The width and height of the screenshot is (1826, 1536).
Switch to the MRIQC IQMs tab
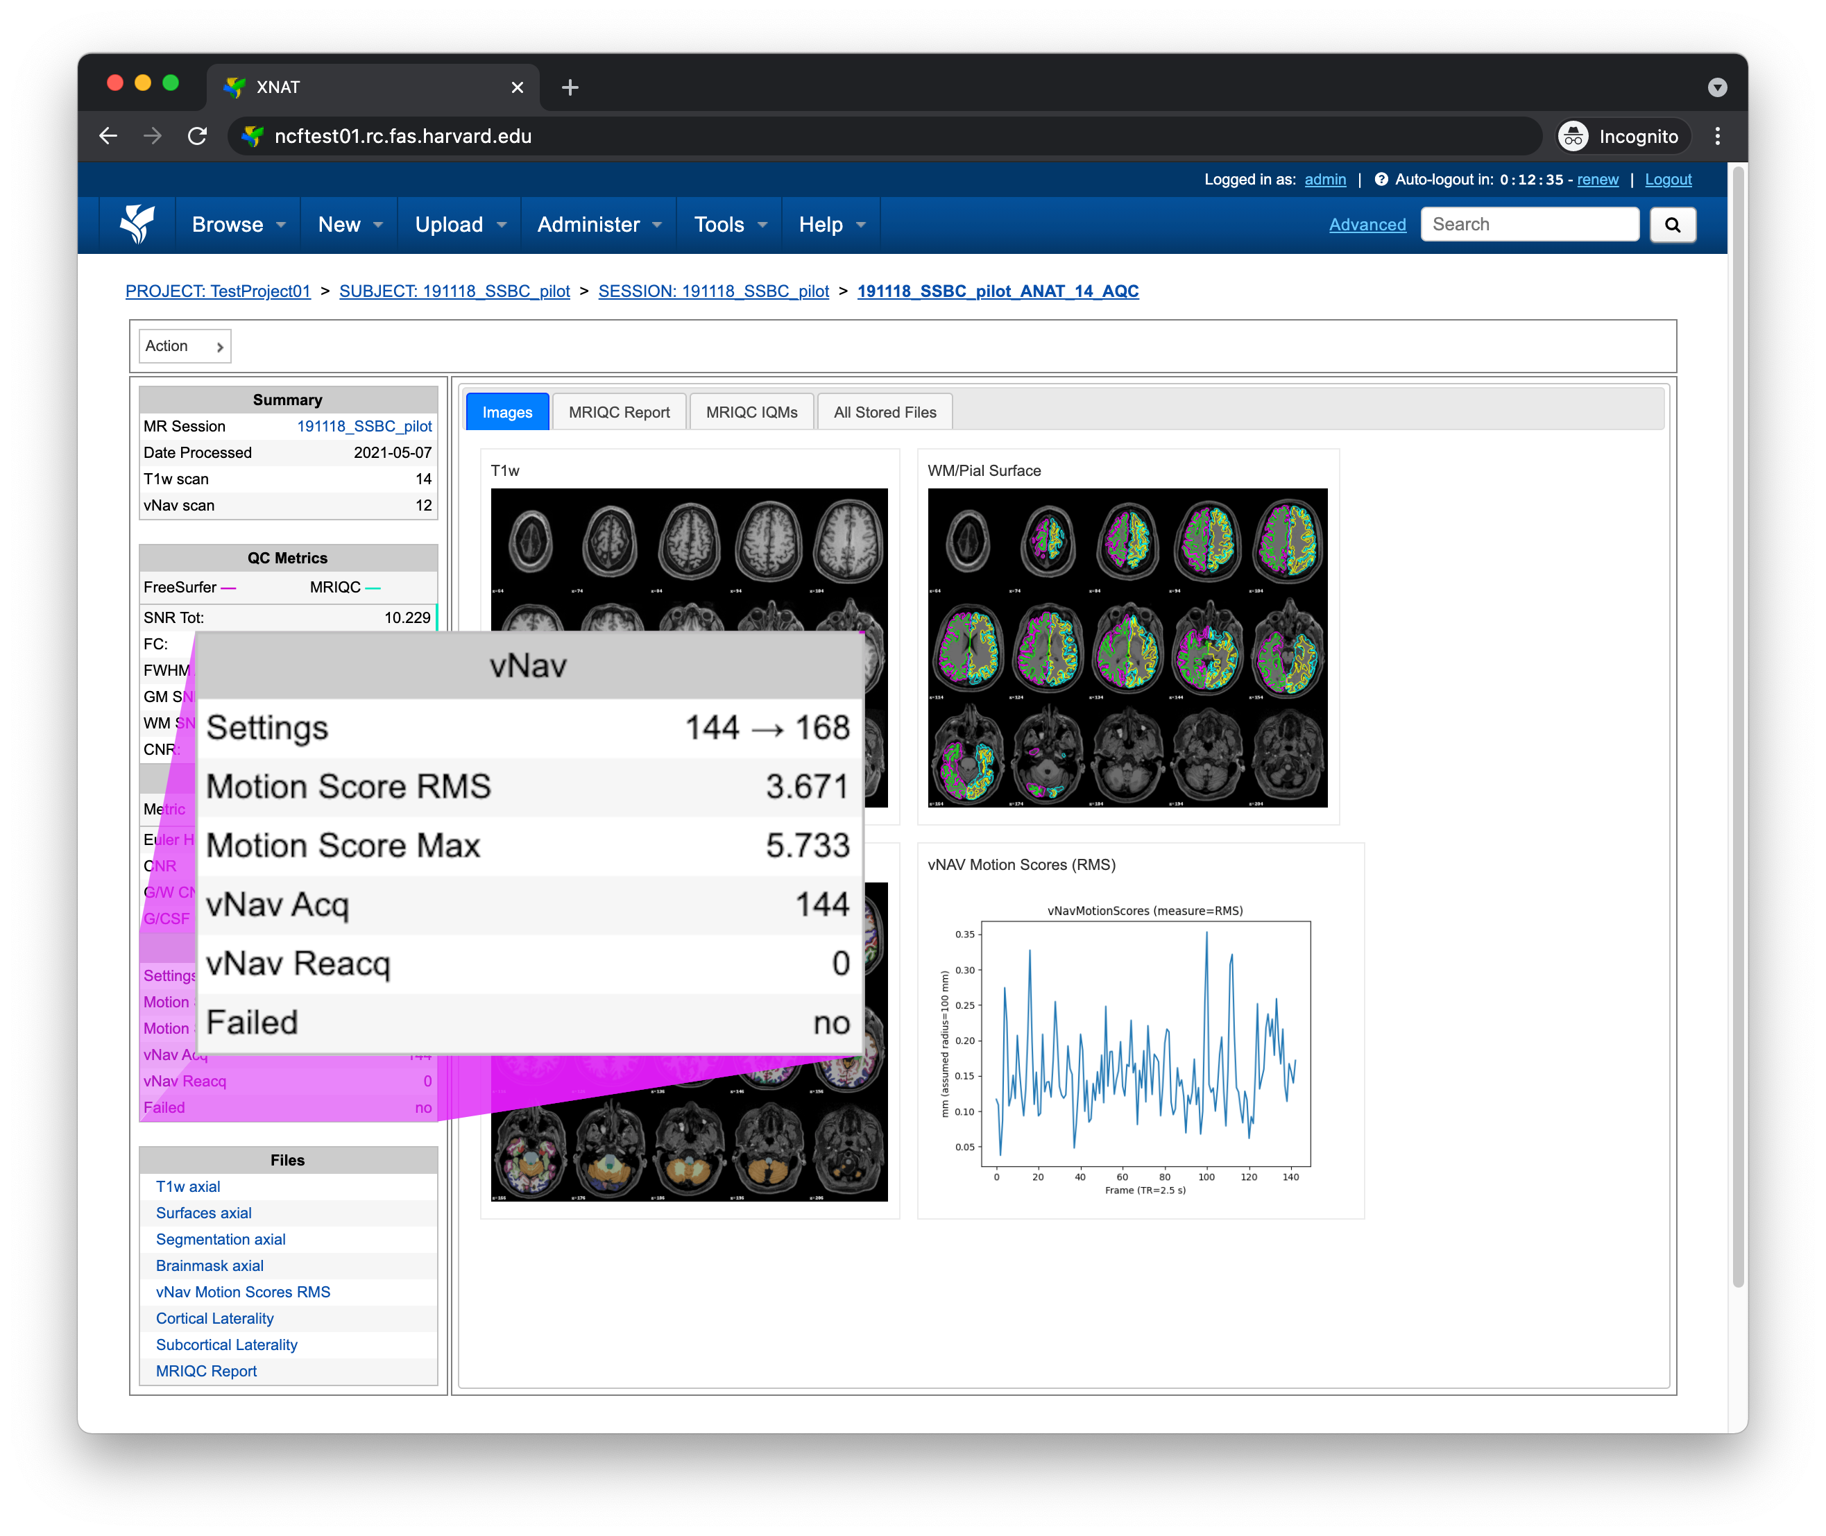tap(751, 412)
